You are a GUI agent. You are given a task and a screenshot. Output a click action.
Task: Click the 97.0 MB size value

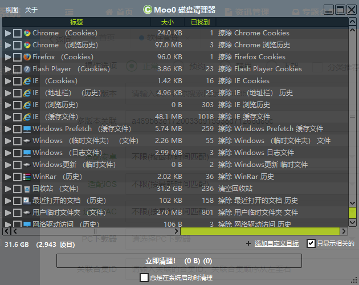pyautogui.click(x=169, y=45)
